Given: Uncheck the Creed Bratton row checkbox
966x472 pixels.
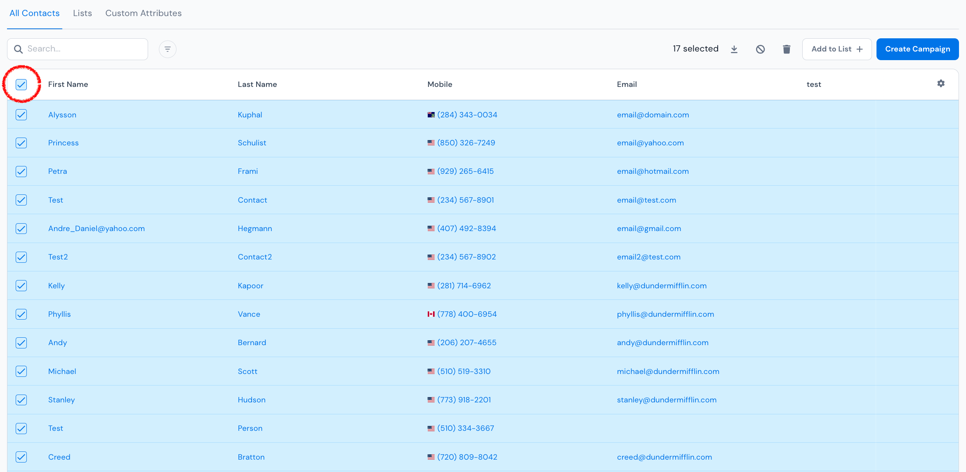Looking at the screenshot, I should [21, 457].
